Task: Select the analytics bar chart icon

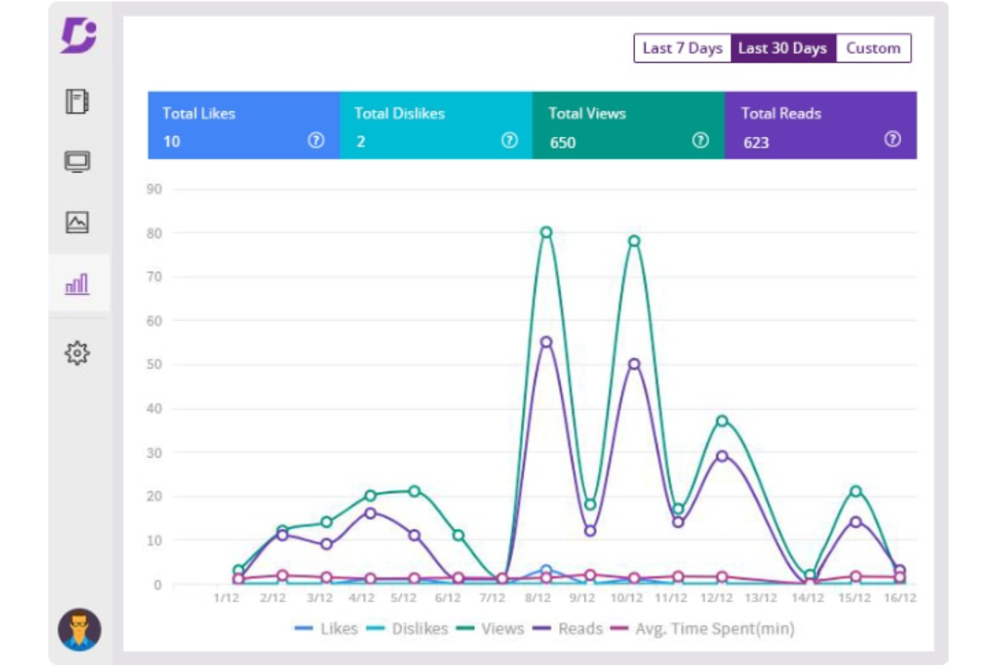Action: tap(77, 284)
